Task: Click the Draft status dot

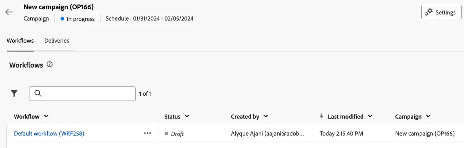Action: pyautogui.click(x=167, y=134)
